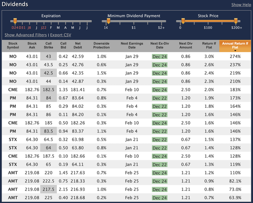Click call bid 0.14 in MO row
Viewport: 253px width, 203px height.
coord(63,81)
